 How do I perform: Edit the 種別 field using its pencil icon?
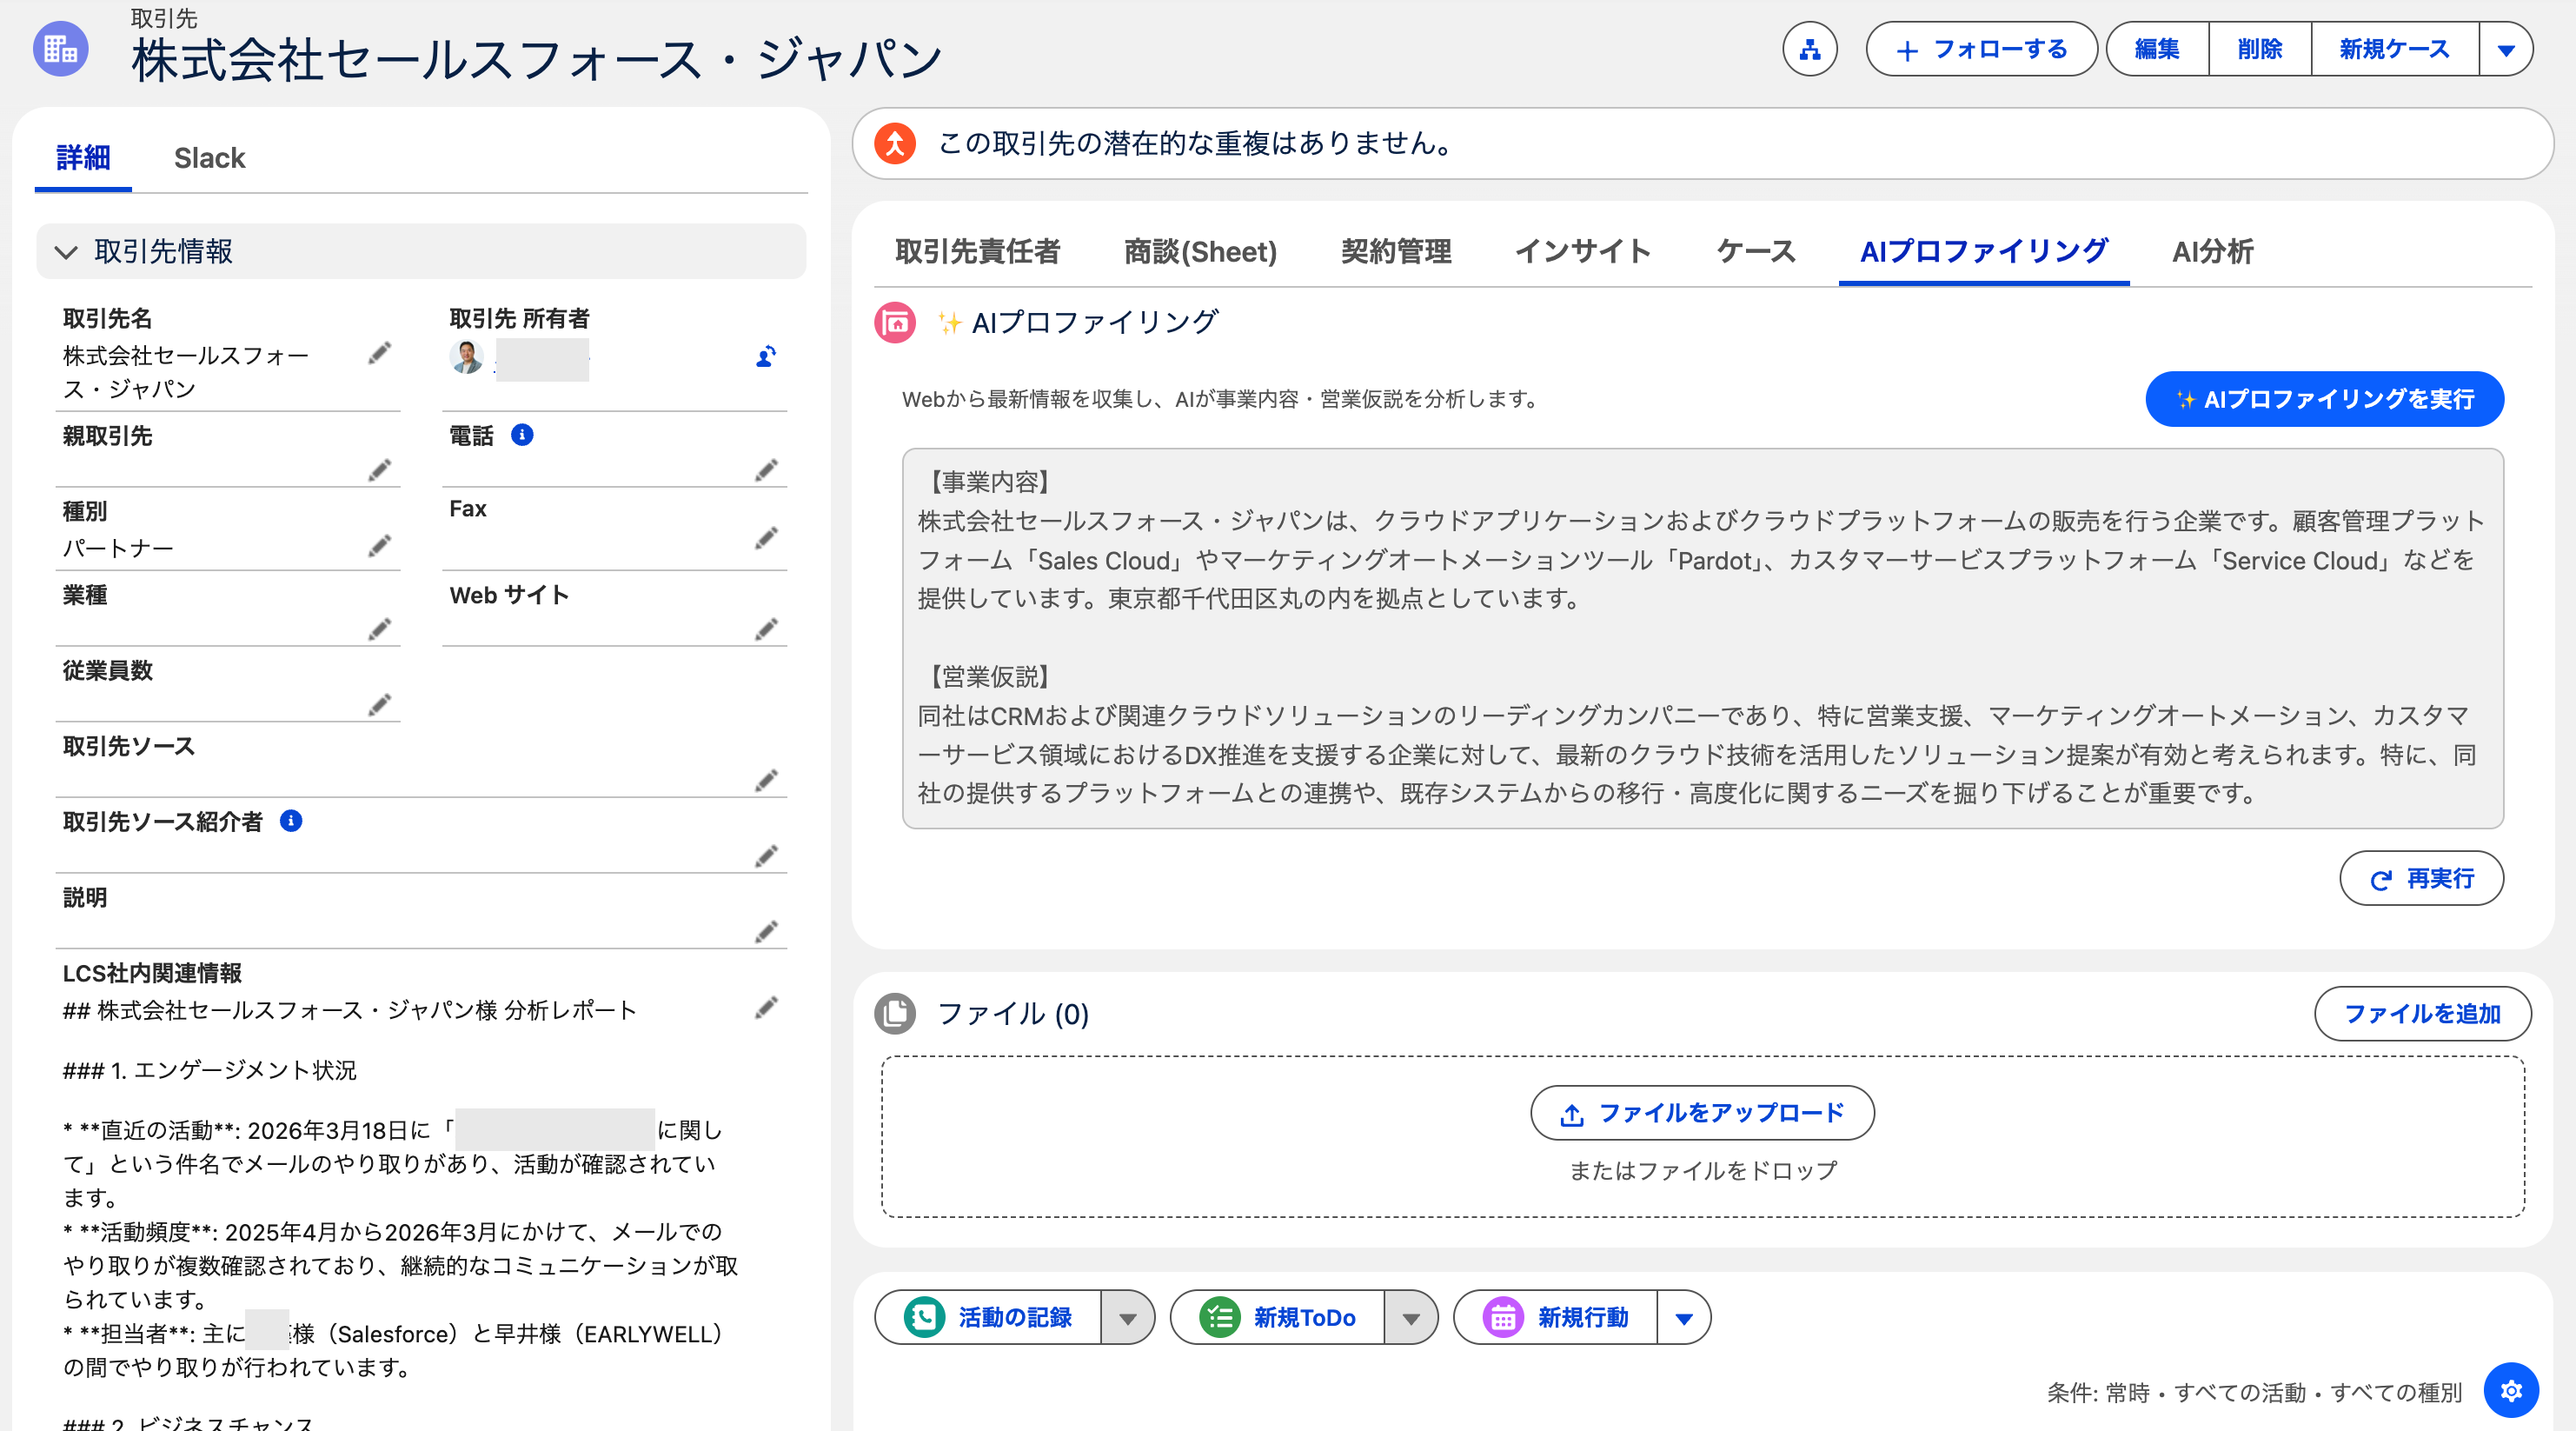point(379,547)
